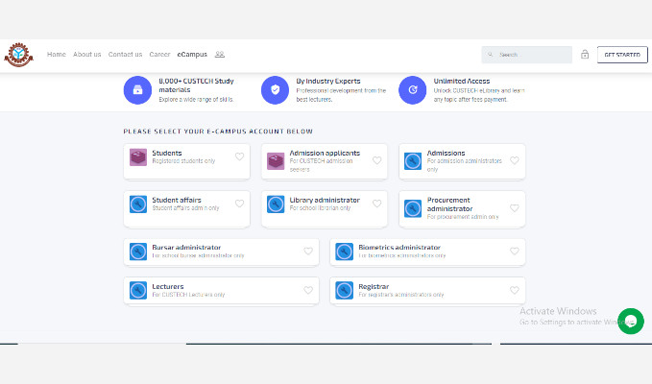This screenshot has width=652, height=384.
Task: Toggle the heart on Procurement administrator card
Action: click(514, 207)
